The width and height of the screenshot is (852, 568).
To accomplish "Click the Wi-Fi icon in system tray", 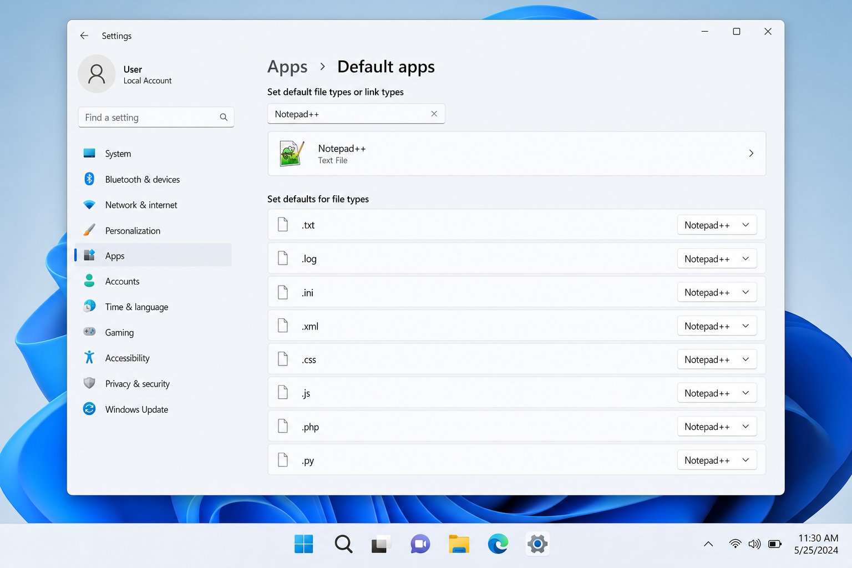I will (x=735, y=544).
